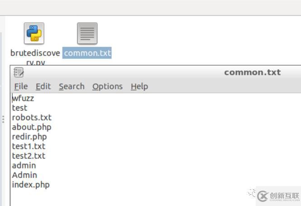
Task: Click the sidebar pane divider grip handle
Action: (3, 119)
